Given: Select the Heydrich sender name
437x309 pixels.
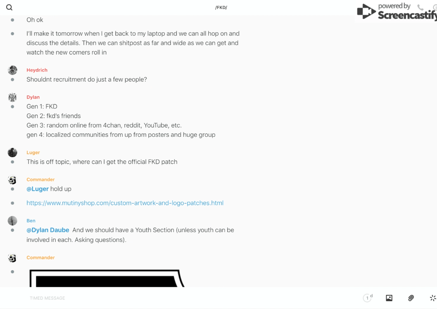Looking at the screenshot, I should 37,70.
